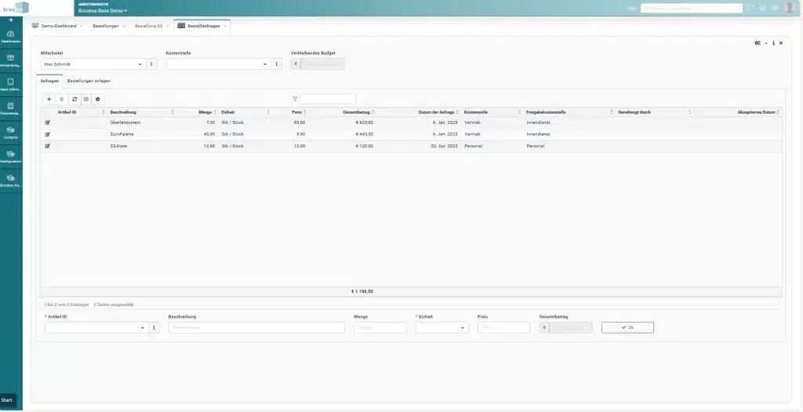The height and width of the screenshot is (412, 803).
Task: Click the Start button
Action: (8, 400)
